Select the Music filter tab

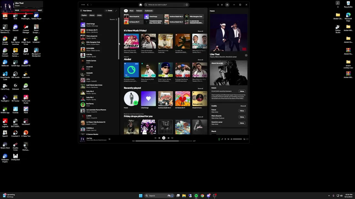[131, 11]
